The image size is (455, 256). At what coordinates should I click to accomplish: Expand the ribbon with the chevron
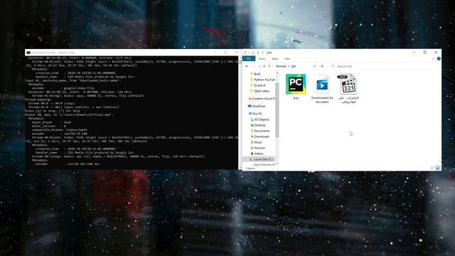pyautogui.click(x=434, y=58)
